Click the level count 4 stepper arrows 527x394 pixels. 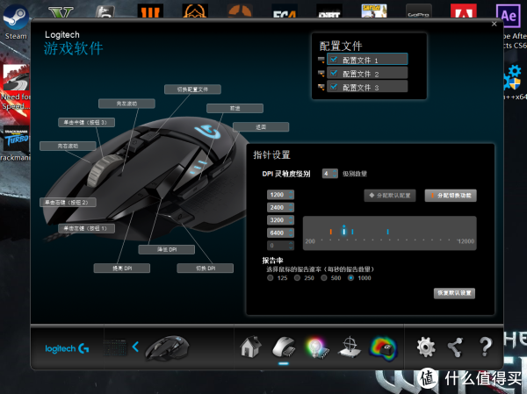pos(335,174)
